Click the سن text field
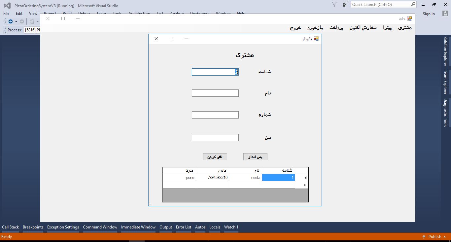Screen dimensions: 451x242 coord(215,138)
